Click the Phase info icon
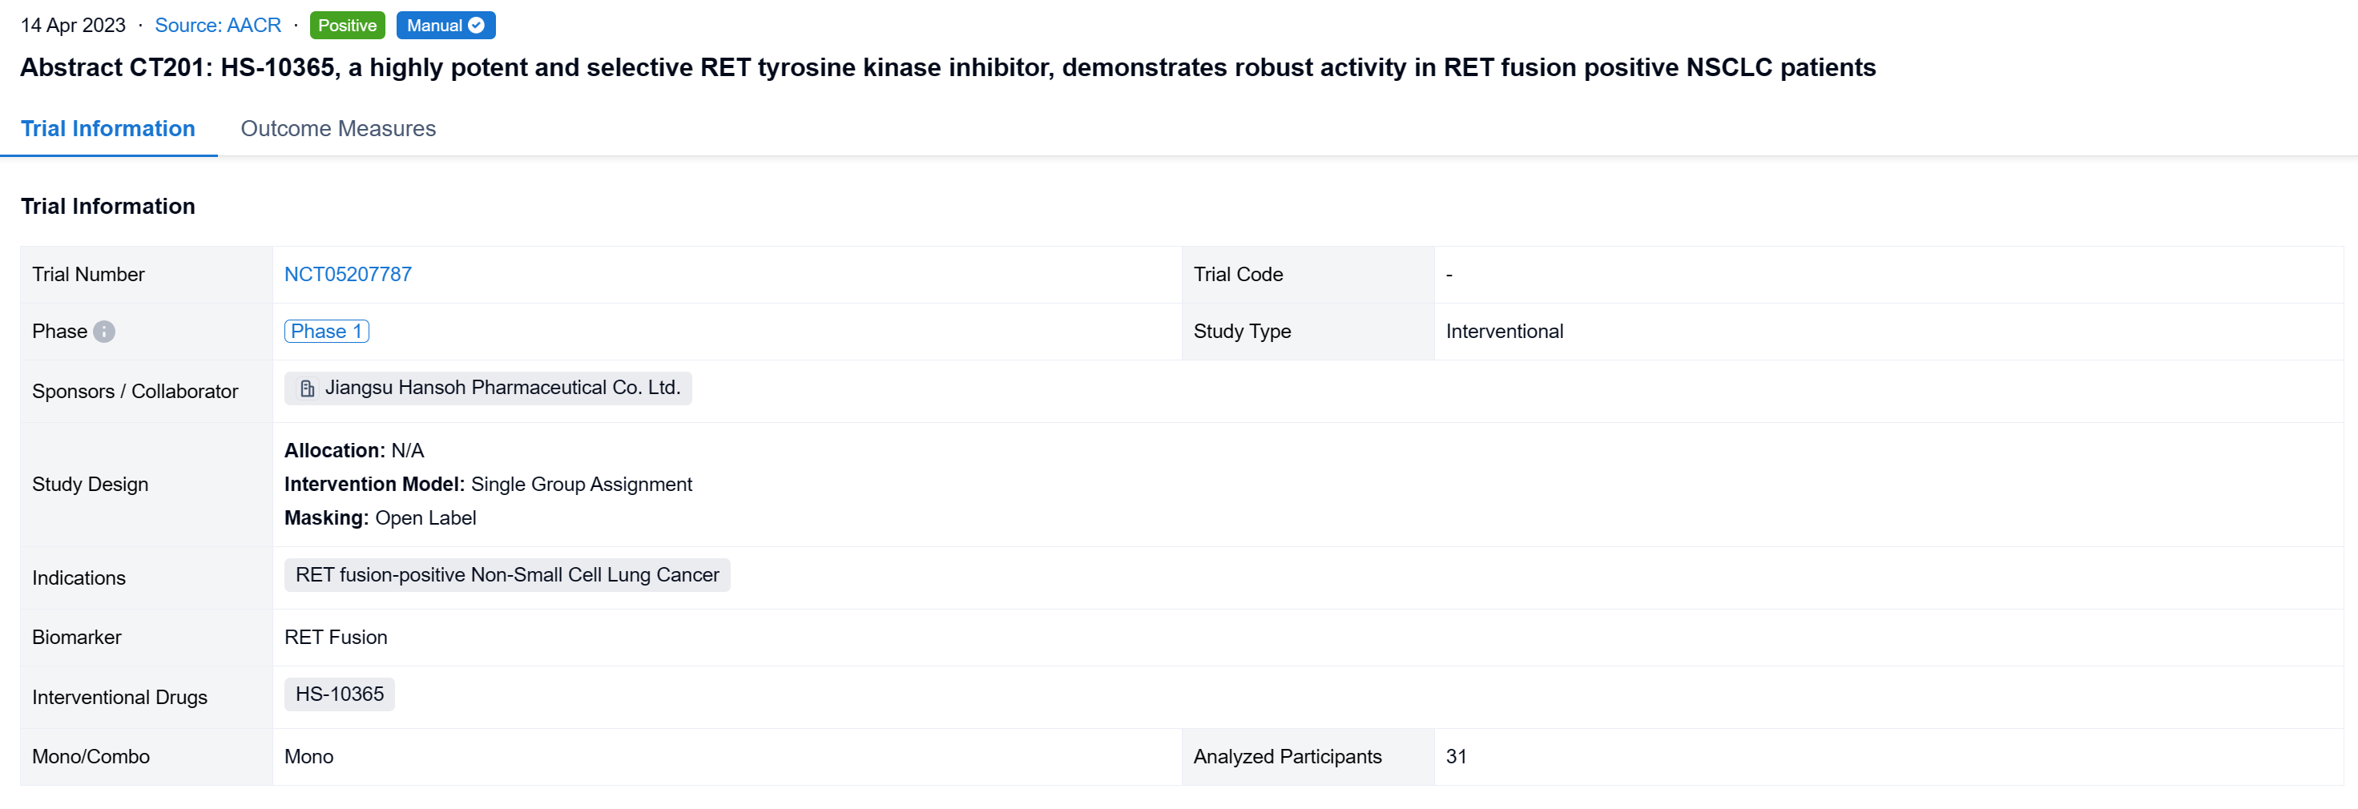The width and height of the screenshot is (2358, 809). 104,332
